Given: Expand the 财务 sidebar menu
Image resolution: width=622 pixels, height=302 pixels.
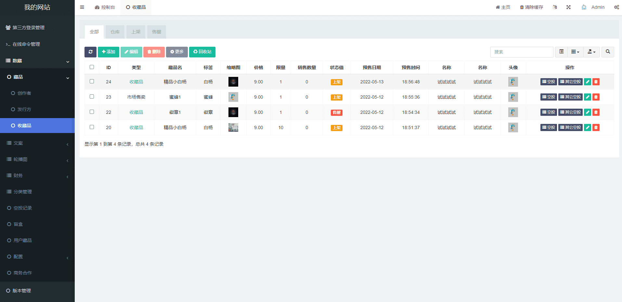Looking at the screenshot, I should 37,175.
